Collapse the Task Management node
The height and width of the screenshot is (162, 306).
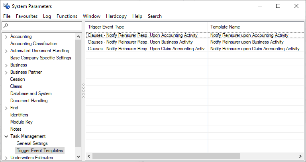[6, 136]
